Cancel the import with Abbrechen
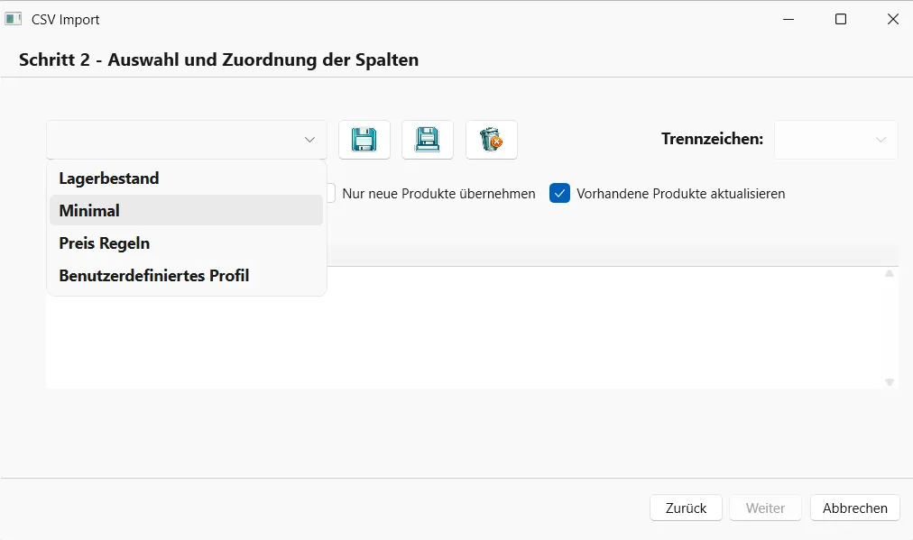This screenshot has width=913, height=540. point(854,508)
